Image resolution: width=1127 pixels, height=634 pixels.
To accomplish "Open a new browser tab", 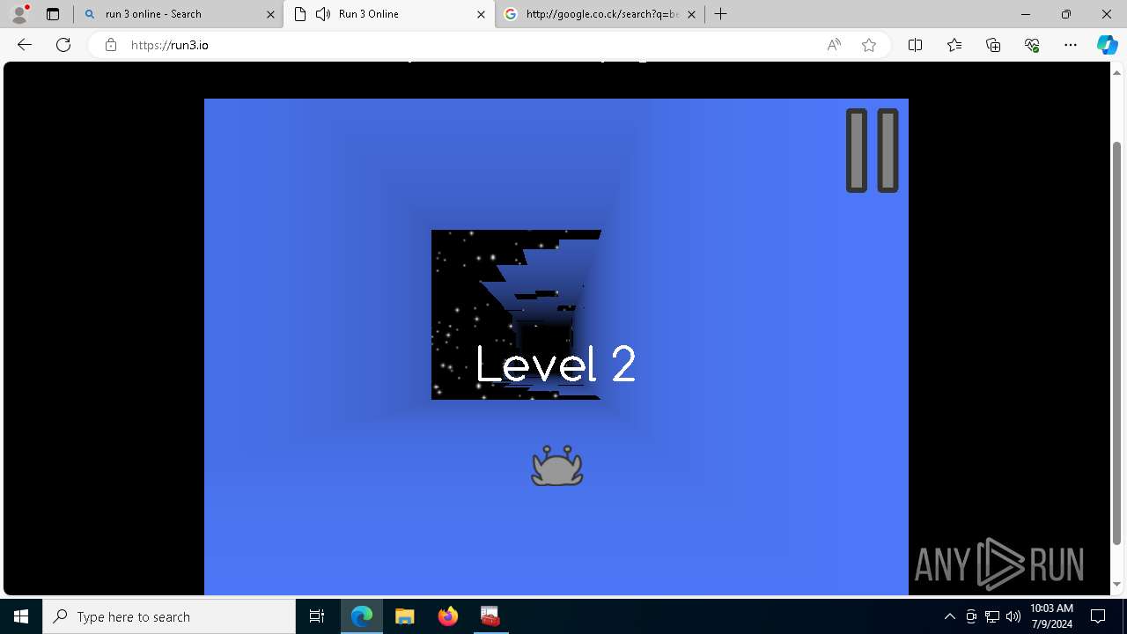I will (x=721, y=14).
